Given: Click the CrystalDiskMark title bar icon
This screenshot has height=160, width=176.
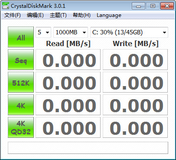Looking at the screenshot, I should point(6,6).
